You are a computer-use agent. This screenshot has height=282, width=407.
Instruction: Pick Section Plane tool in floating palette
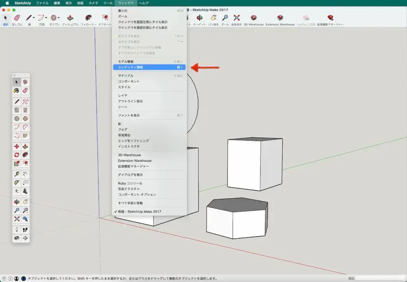(25, 238)
